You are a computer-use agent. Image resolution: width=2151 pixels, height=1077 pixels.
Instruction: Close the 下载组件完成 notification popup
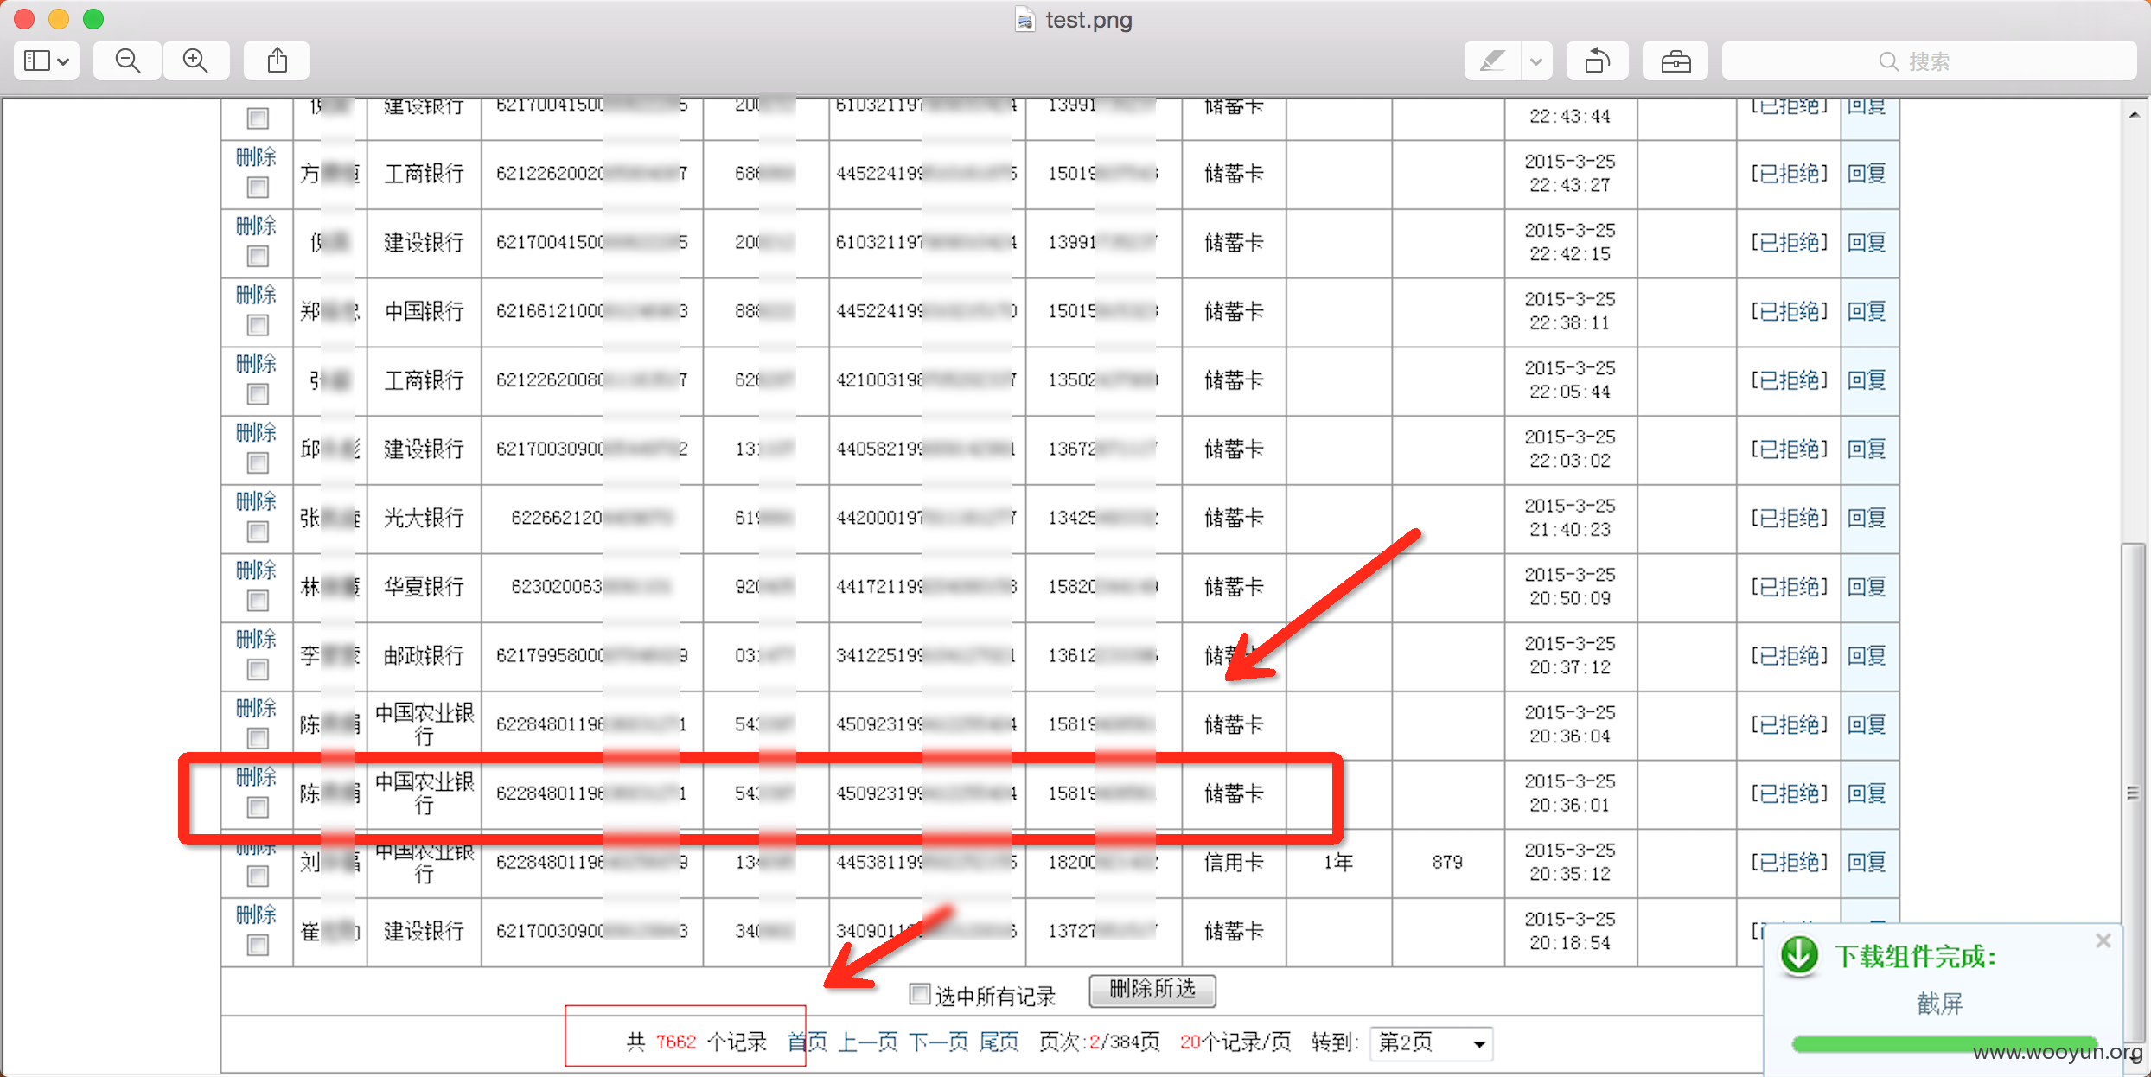[2103, 940]
